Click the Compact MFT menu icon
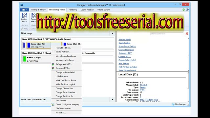This screenshot has width=210, height=118. [x=53, y=68]
